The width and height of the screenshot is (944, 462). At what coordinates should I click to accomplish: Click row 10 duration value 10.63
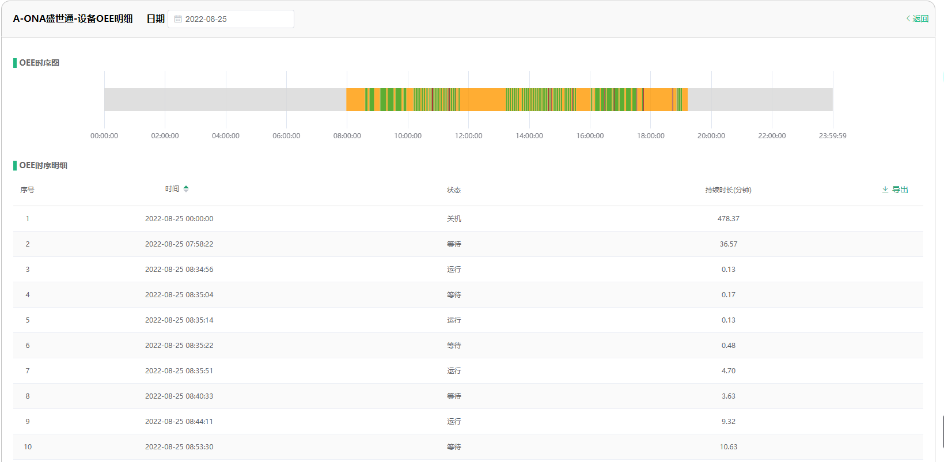coord(728,447)
